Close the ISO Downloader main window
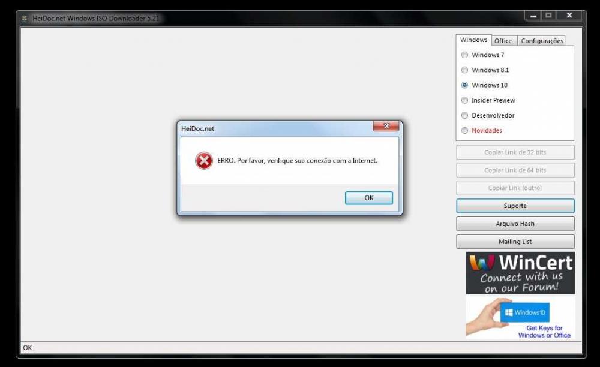This screenshot has height=367, width=600. (x=569, y=16)
